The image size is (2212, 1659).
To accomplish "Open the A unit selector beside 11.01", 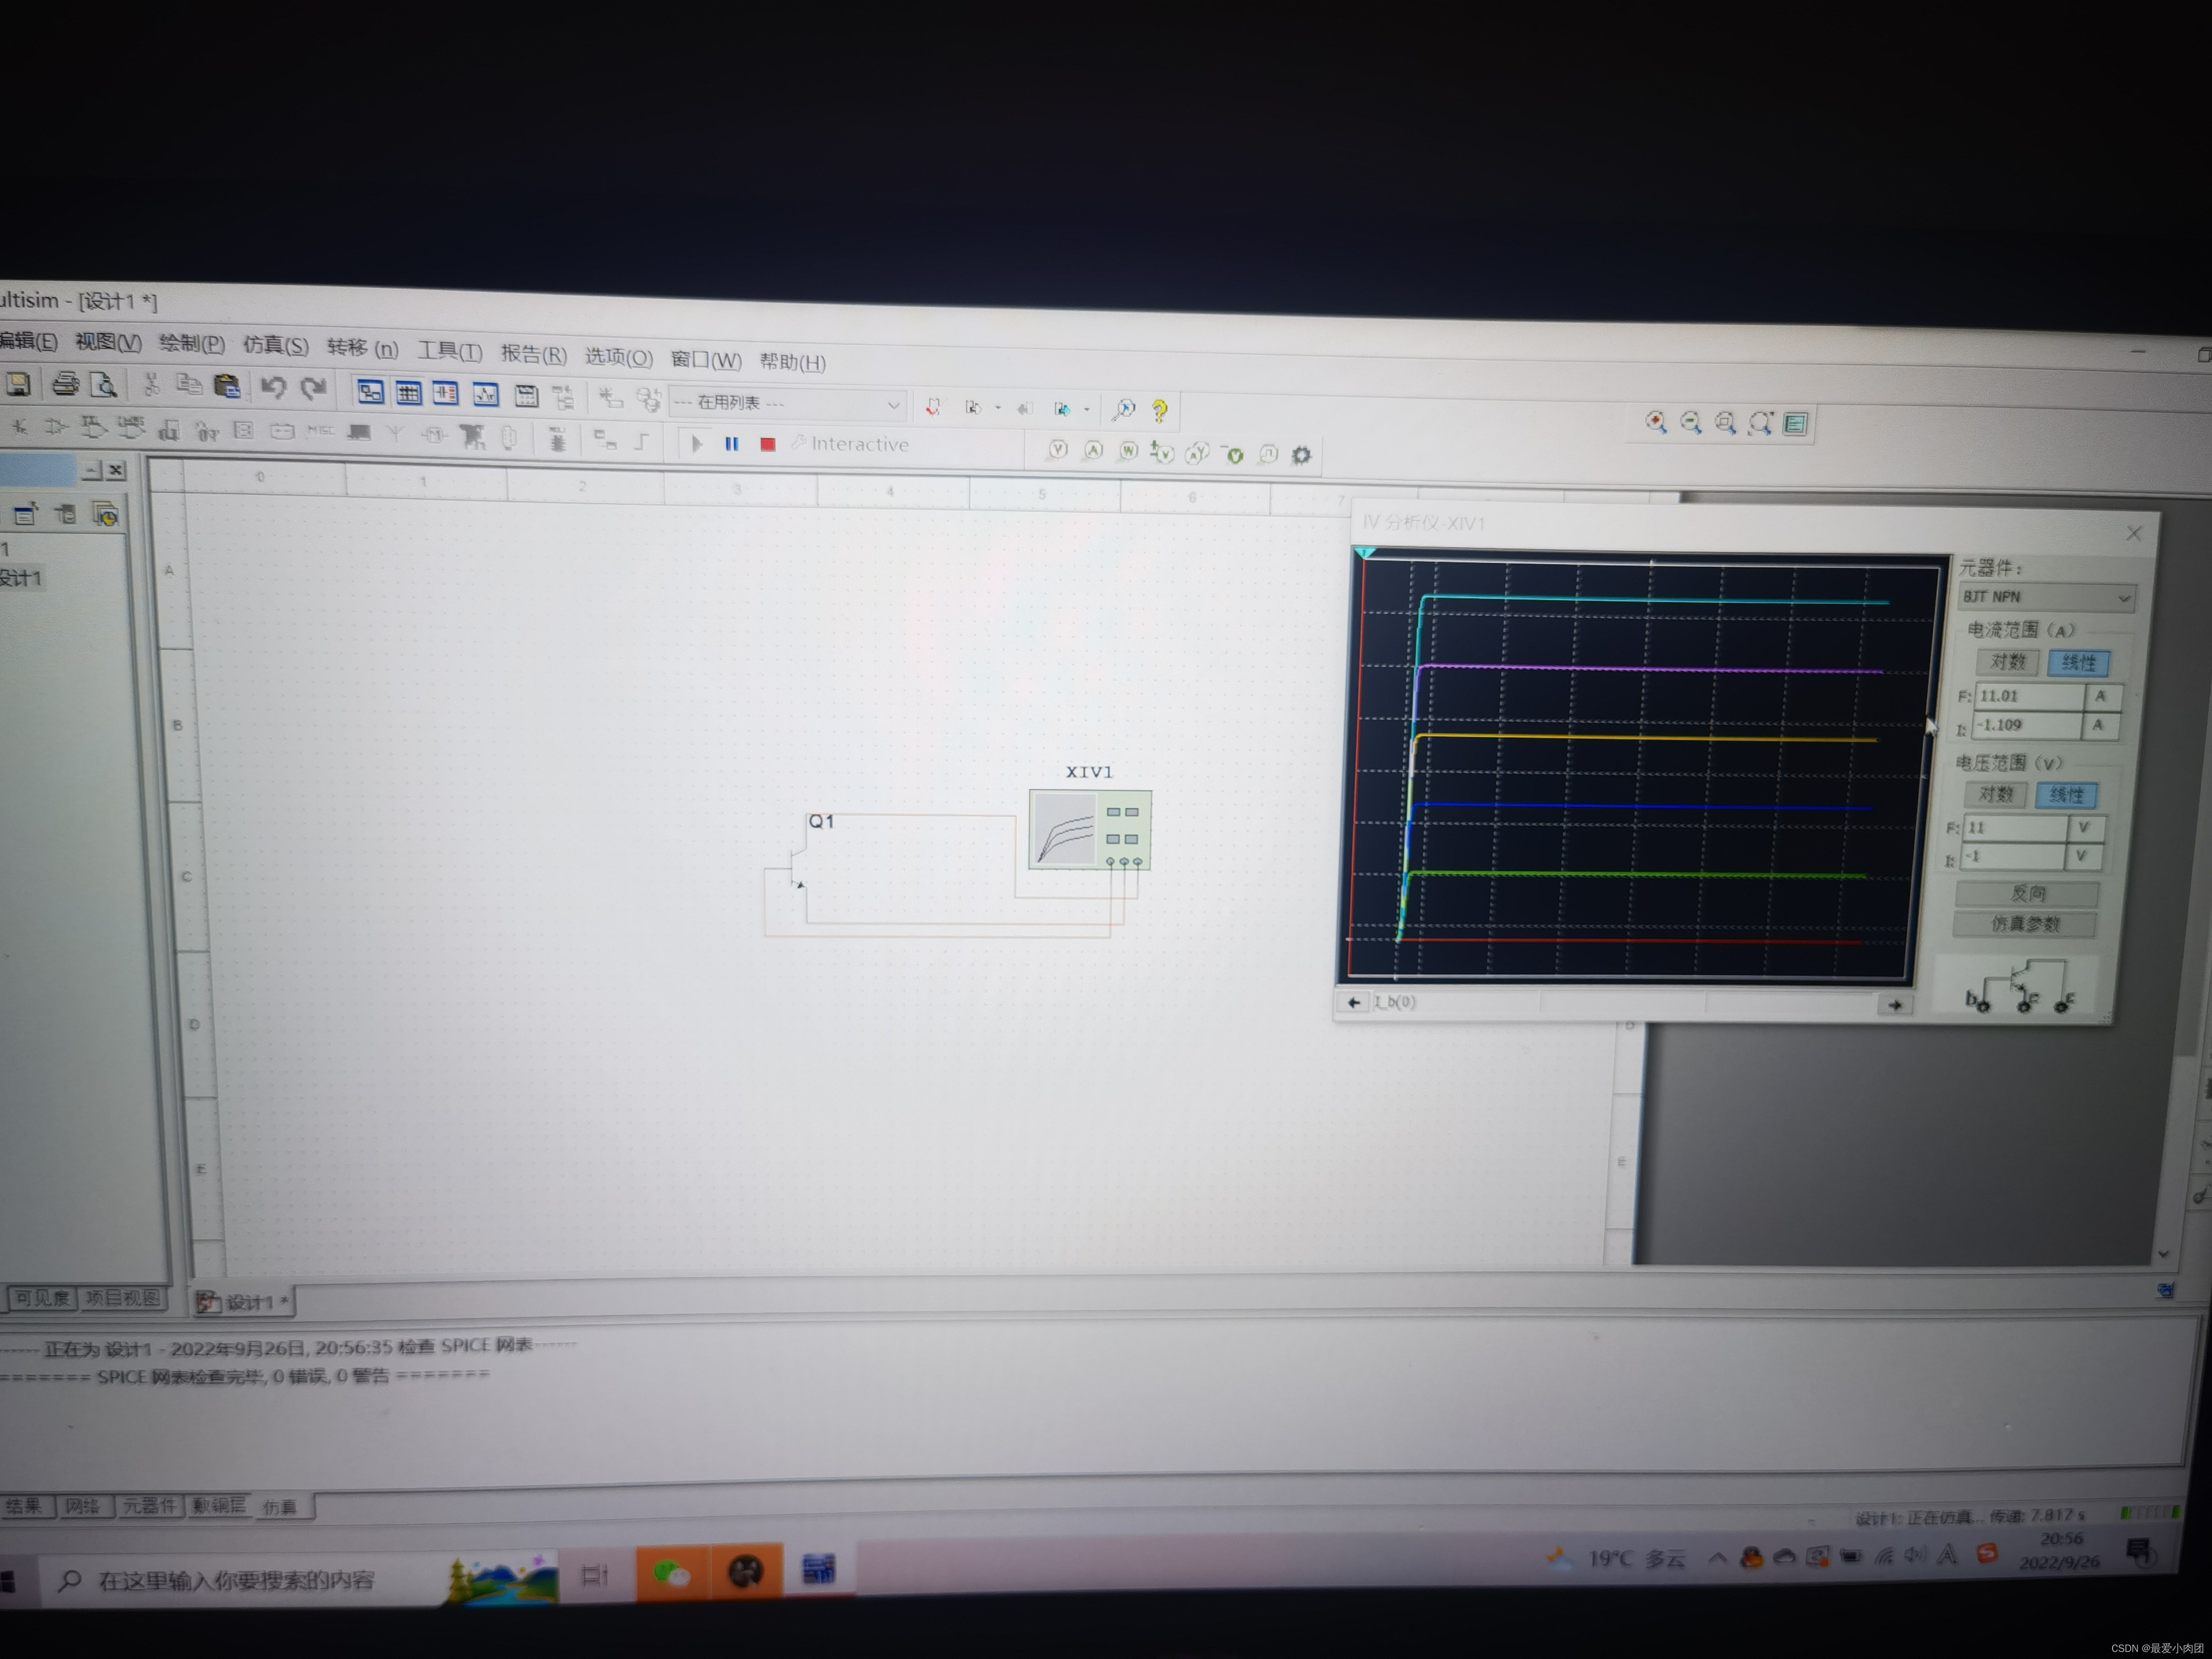I will tap(2102, 696).
